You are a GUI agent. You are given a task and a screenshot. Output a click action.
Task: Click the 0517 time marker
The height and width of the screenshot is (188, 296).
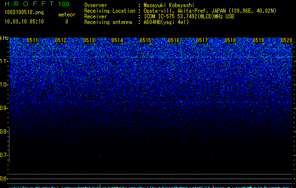pyautogui.click(x=202, y=40)
